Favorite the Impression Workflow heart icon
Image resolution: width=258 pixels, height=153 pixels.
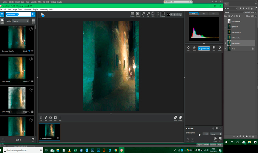29,51
